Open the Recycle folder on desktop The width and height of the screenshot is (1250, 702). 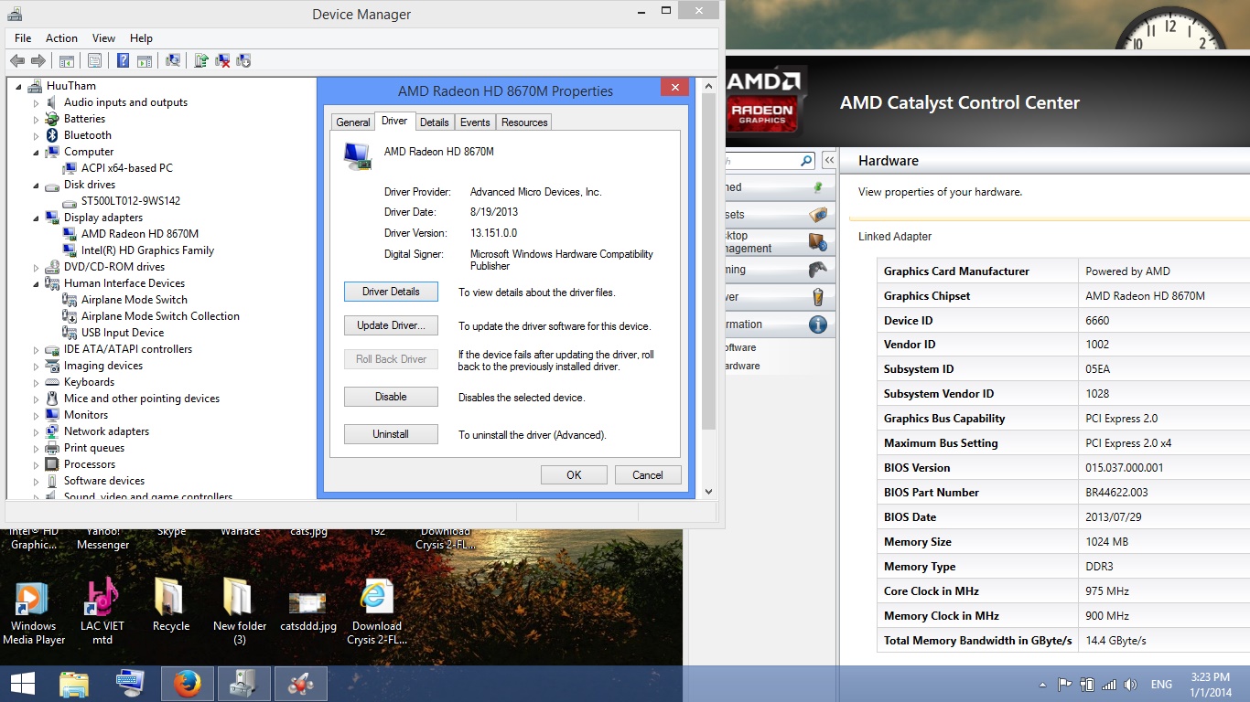point(171,605)
